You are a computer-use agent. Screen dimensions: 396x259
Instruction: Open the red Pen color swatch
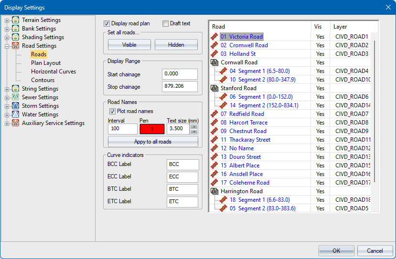[x=151, y=129]
